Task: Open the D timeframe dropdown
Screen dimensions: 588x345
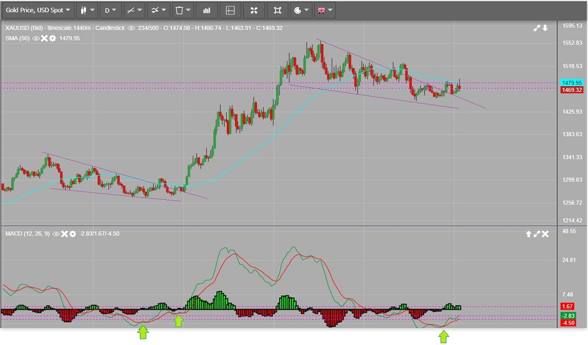Action: pyautogui.click(x=110, y=11)
